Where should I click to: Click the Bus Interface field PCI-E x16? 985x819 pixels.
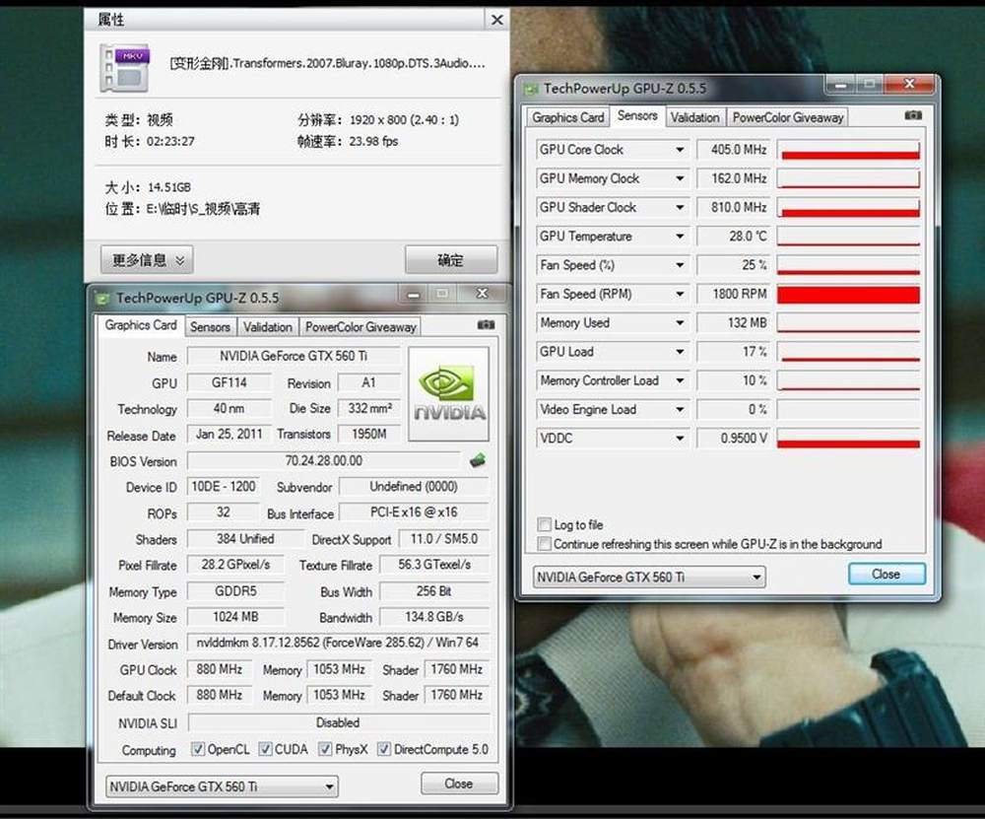(x=414, y=512)
